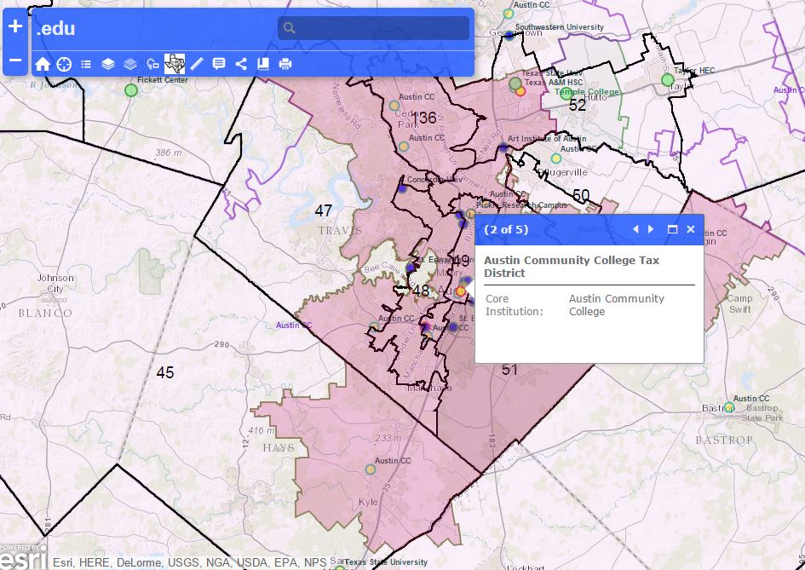Click the district label 48
Viewport: 805px width, 570px height.
click(421, 291)
